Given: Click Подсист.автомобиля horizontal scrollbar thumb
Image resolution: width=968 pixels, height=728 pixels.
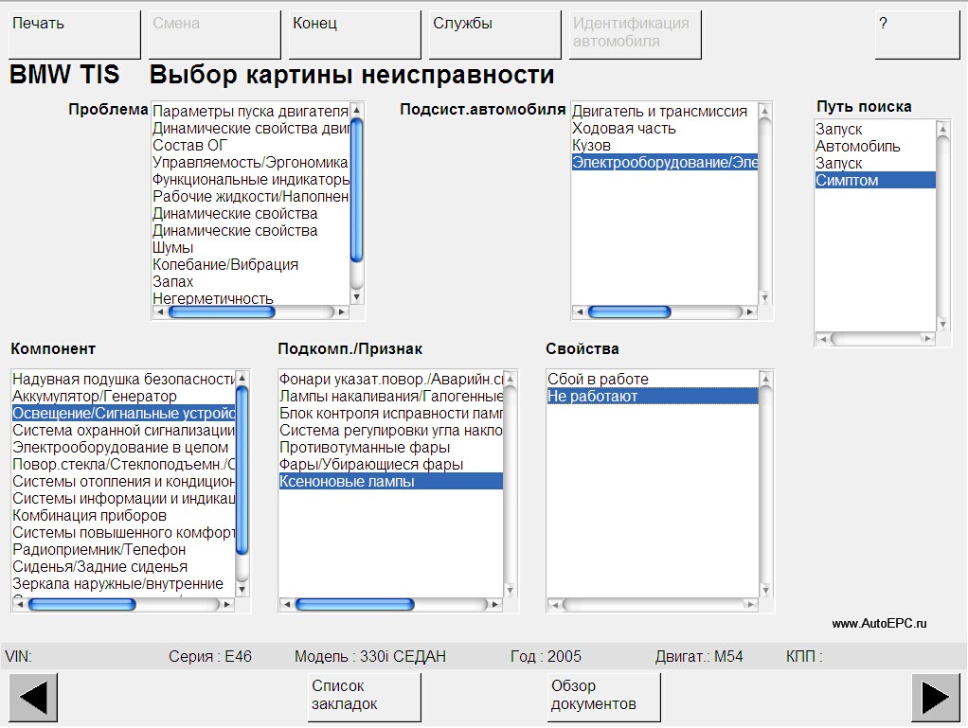Looking at the screenshot, I should 629,312.
